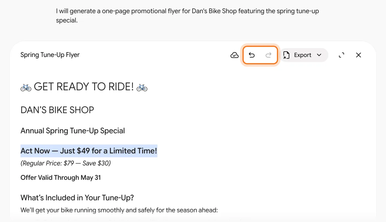Click Offer Valid Through May 31 text

[61, 178]
